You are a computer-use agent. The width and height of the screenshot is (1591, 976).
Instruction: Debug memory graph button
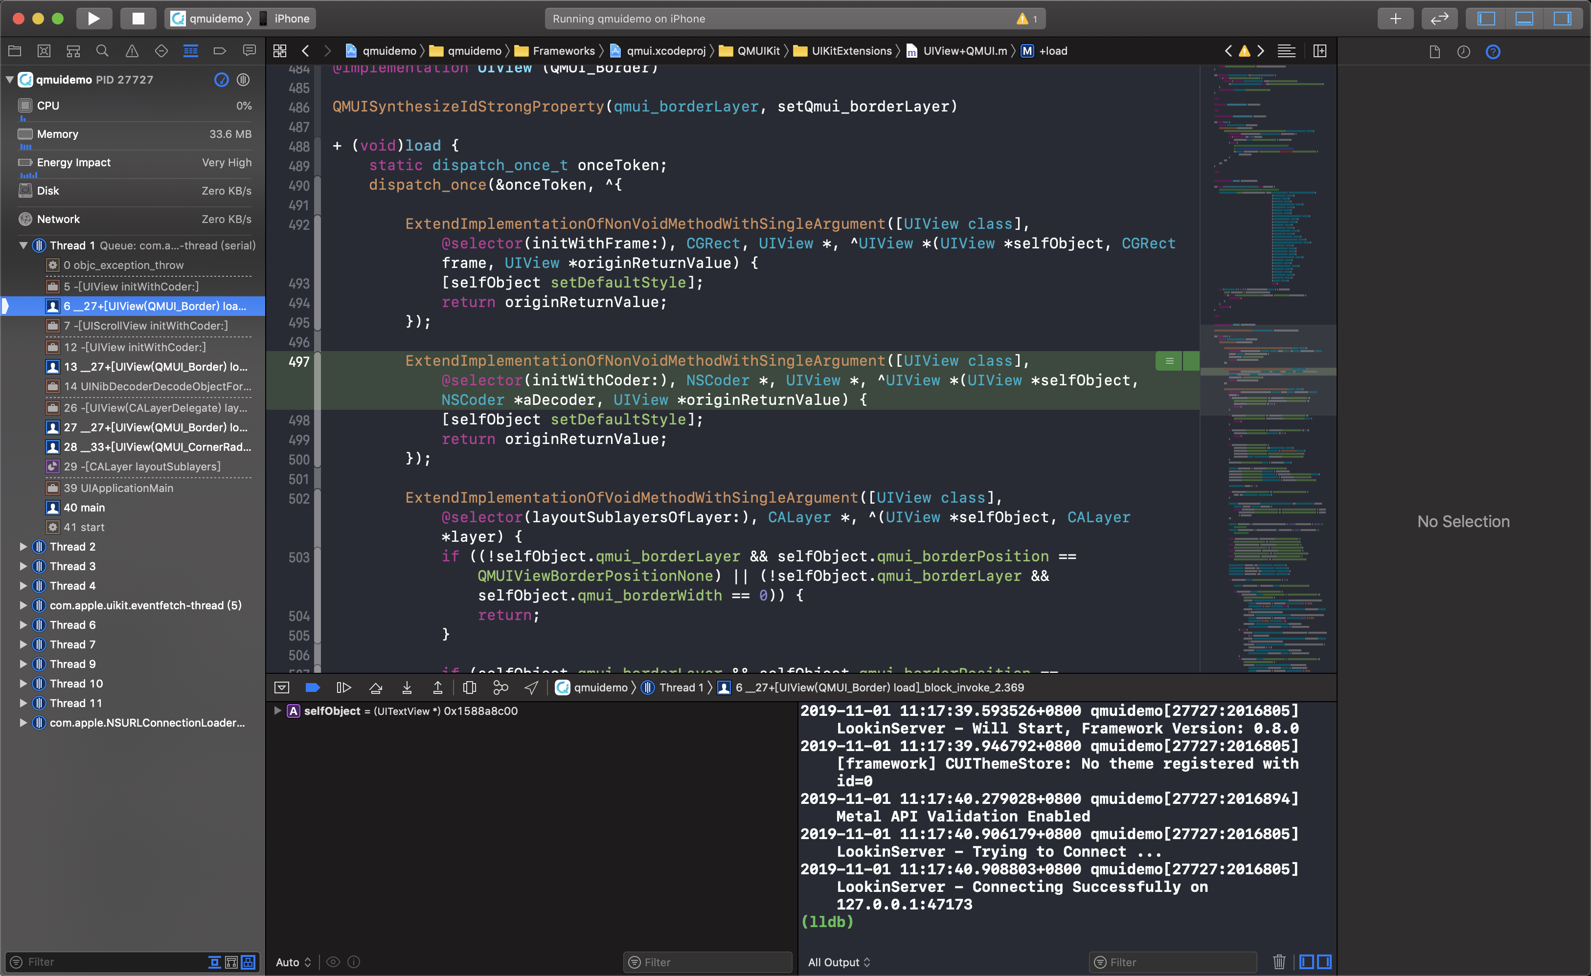pos(500,688)
